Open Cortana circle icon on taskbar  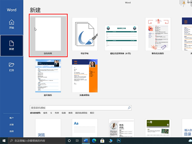69,140
